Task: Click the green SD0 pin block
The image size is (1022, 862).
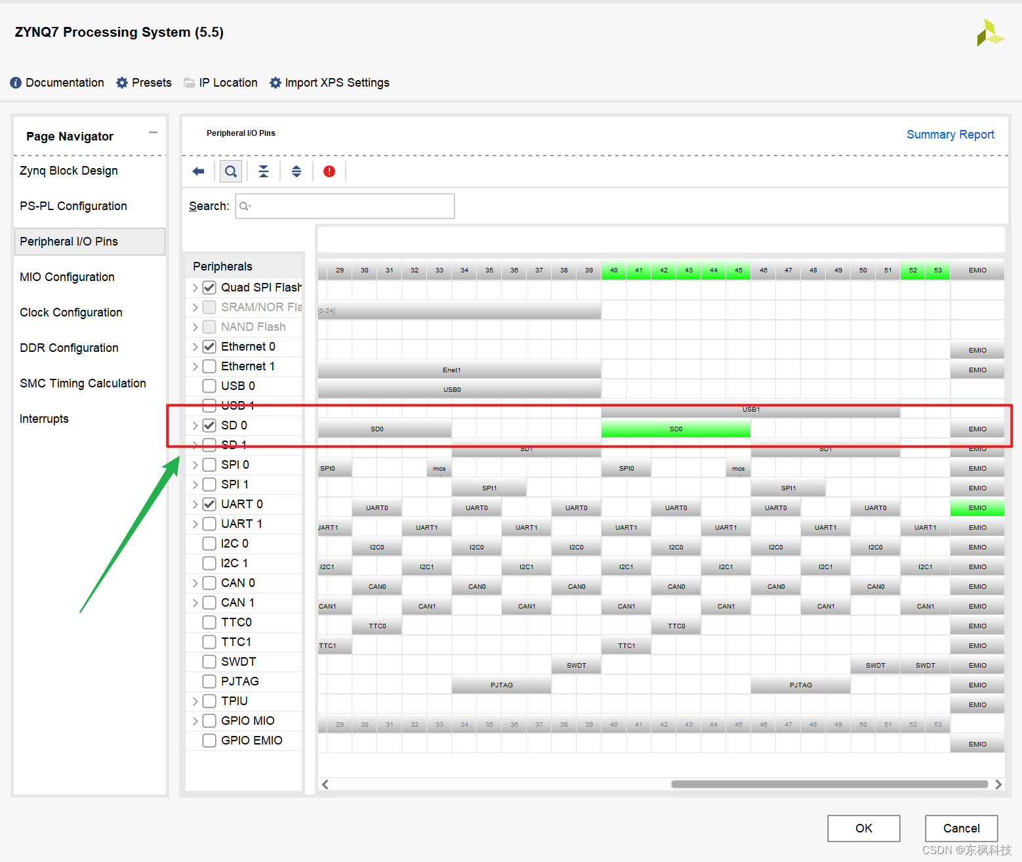Action: pos(676,429)
